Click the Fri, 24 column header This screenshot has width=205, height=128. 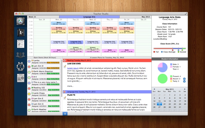pyautogui.click(x=127, y=20)
